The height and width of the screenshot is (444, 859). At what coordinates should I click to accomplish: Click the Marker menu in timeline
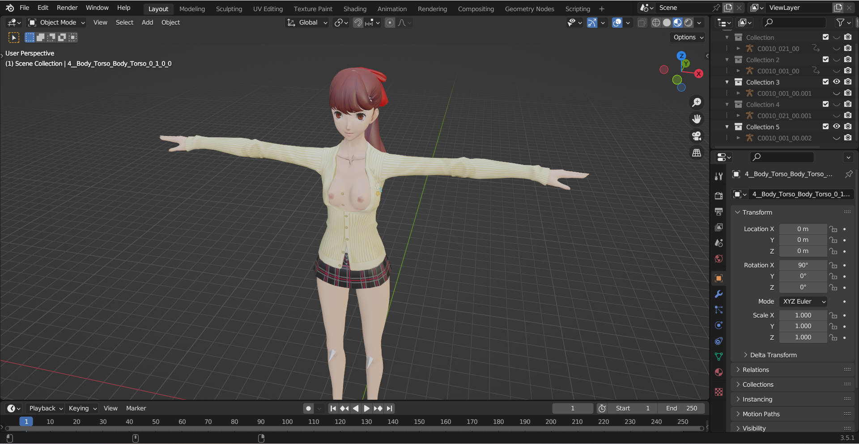click(x=136, y=408)
